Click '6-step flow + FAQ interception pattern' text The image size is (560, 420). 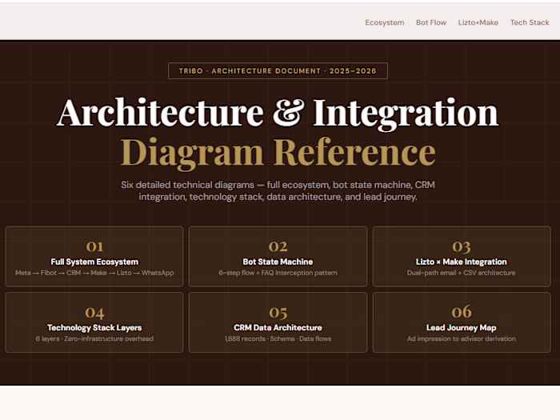(278, 273)
